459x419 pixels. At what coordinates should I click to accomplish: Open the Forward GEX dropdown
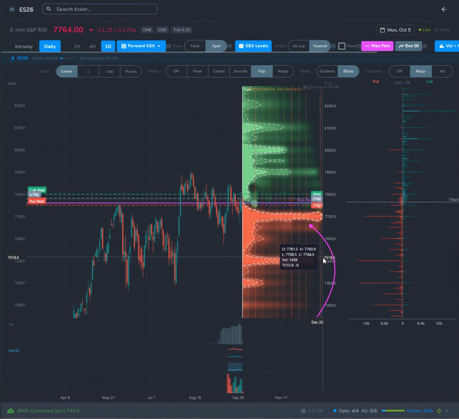click(x=141, y=46)
